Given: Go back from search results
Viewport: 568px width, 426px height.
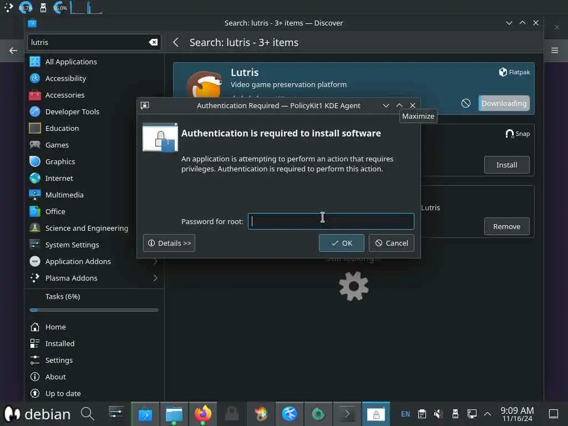Looking at the screenshot, I should [x=176, y=42].
